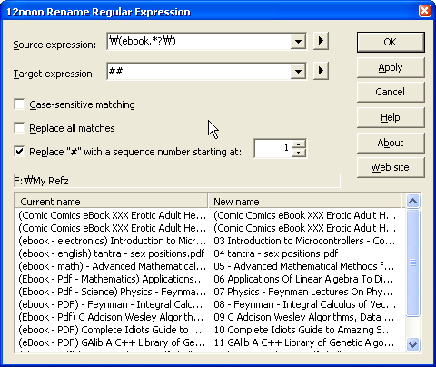
Task: Click new name "06 Applications Of Linear Algebra"
Action: tap(303, 279)
